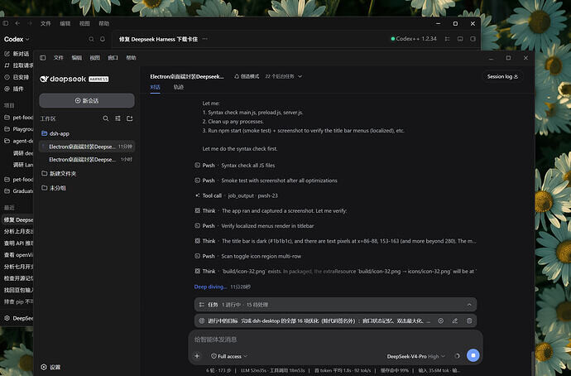The image size is (571, 376).
Task: Open Codex dropdown in the back window
Action: tap(17, 39)
